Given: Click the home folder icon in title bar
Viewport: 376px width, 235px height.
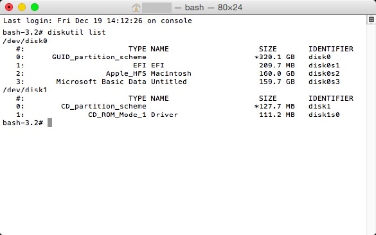Looking at the screenshot, I should [136, 8].
